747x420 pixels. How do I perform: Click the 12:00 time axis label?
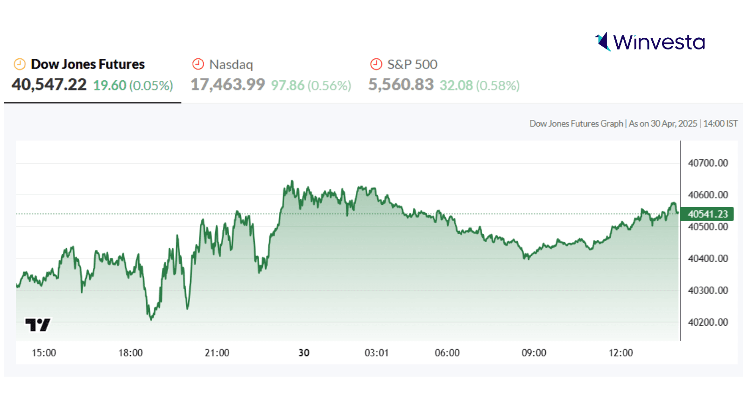coord(620,353)
